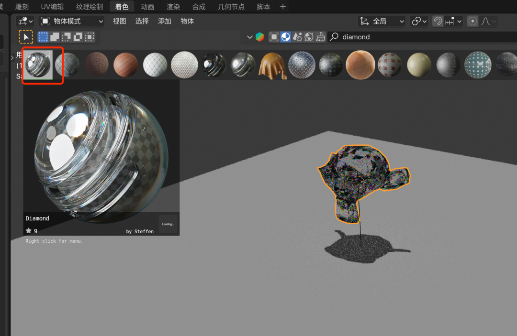Choose the brush asset type icon
The height and width of the screenshot is (336, 517).
pos(321,37)
